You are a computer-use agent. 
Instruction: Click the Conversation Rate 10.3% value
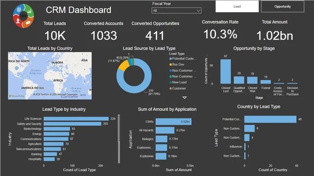tap(220, 34)
